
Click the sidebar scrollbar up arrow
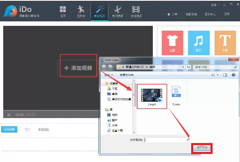134,81
